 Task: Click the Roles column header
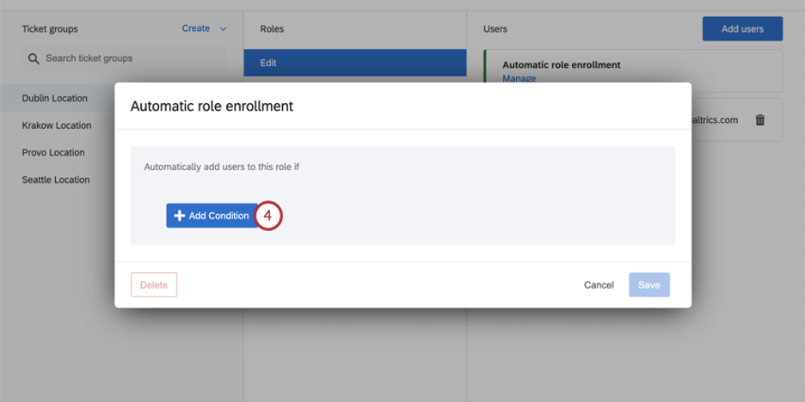(x=272, y=29)
